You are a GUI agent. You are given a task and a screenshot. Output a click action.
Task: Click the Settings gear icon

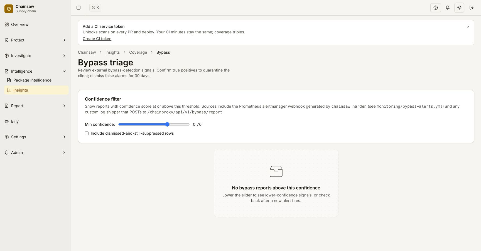point(7,137)
